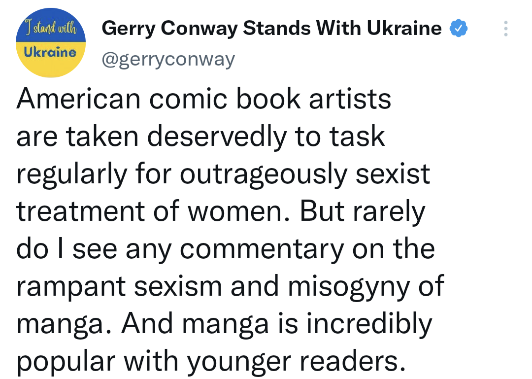Screen dimensions: 532x379
Task: Open Gerry Conway Stands With Ukraine profile name
Action: pos(271,29)
